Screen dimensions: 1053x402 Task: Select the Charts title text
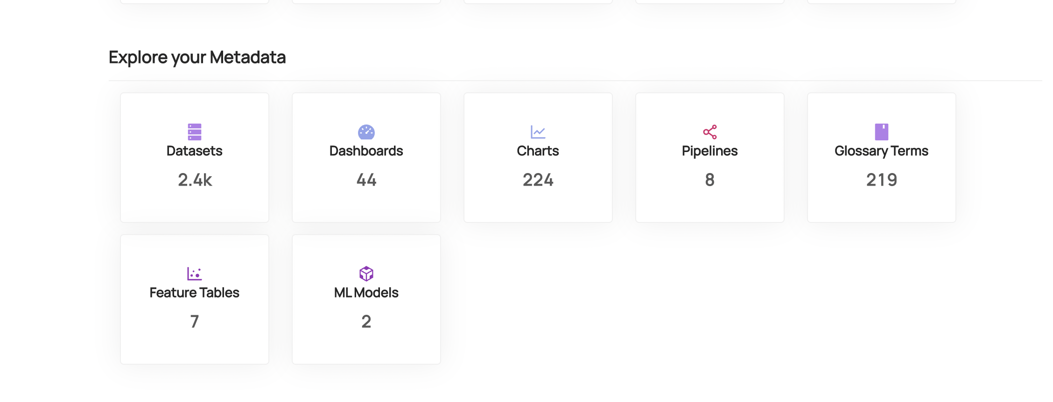(x=538, y=151)
